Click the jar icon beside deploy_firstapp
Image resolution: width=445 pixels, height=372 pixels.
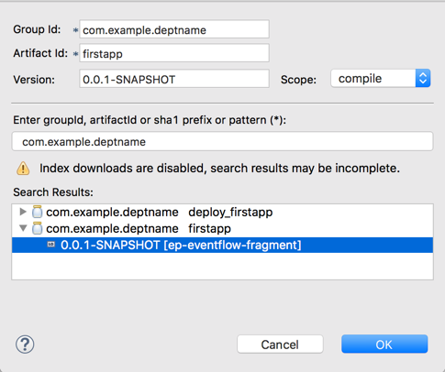coord(38,212)
